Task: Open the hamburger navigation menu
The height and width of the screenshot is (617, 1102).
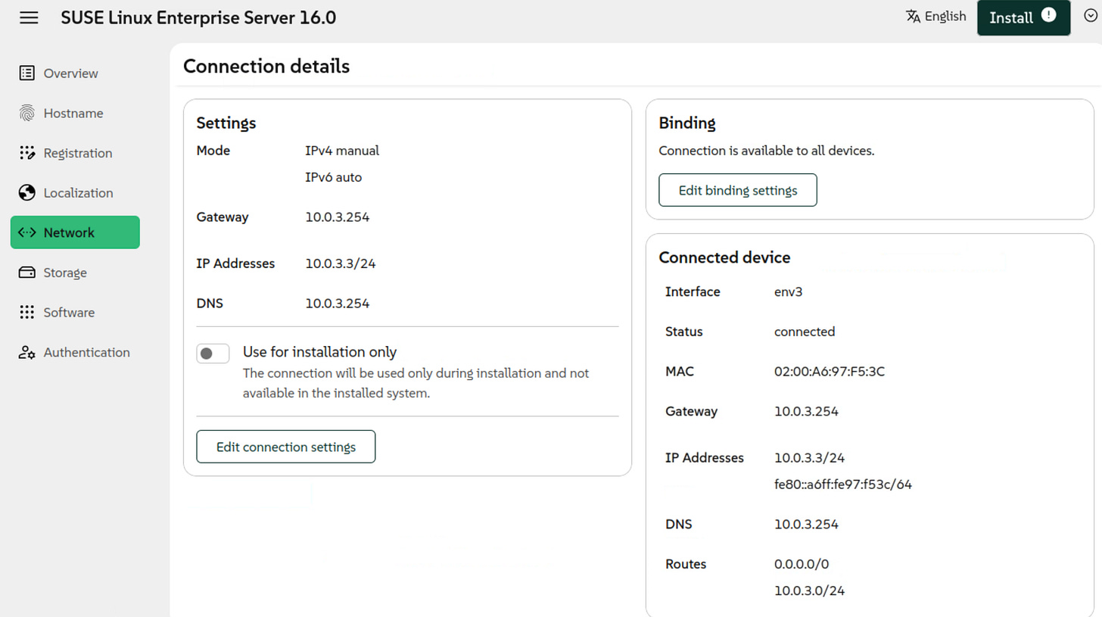Action: (x=29, y=17)
